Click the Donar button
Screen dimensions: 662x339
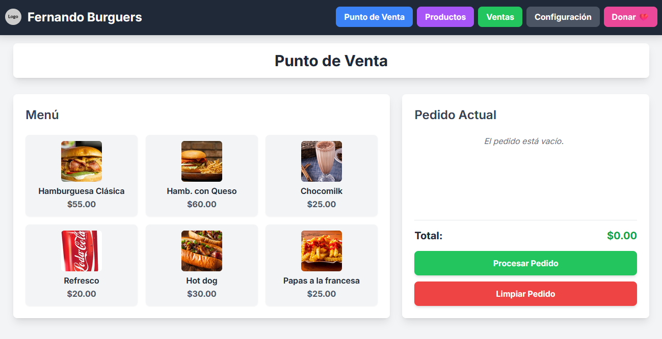pos(630,17)
